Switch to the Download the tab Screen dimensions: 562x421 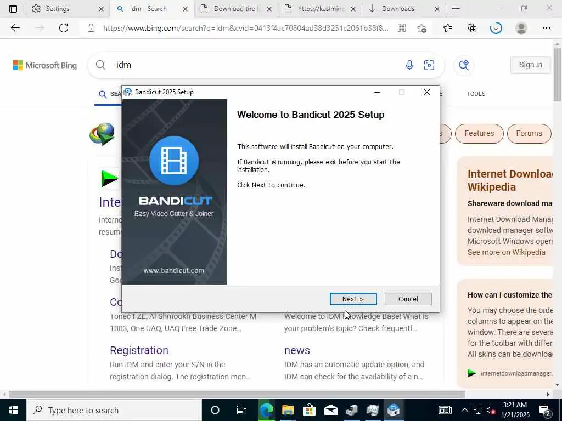click(231, 9)
